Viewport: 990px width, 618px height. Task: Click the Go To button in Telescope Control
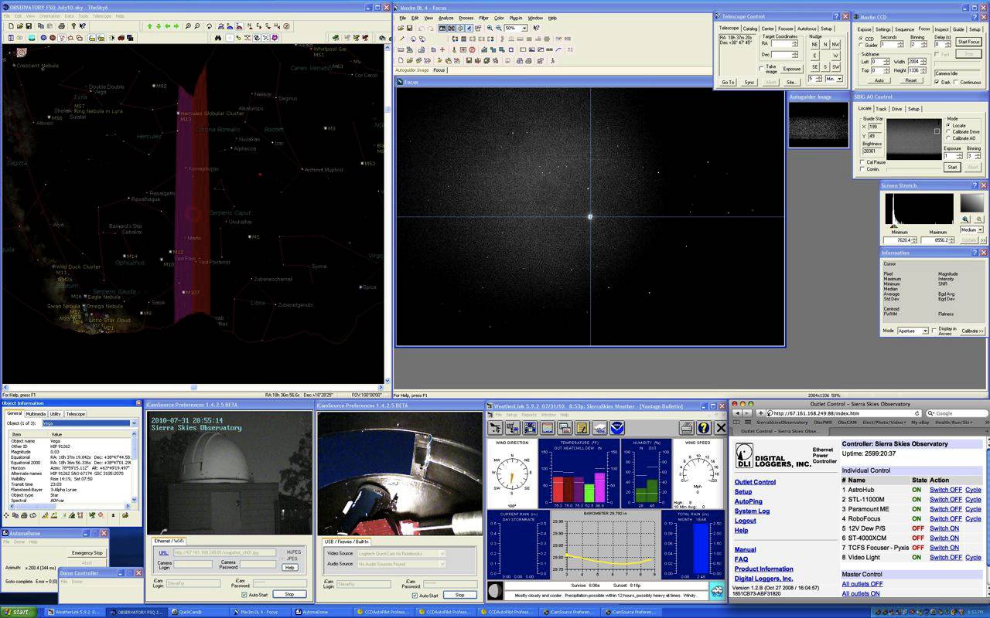(x=728, y=82)
